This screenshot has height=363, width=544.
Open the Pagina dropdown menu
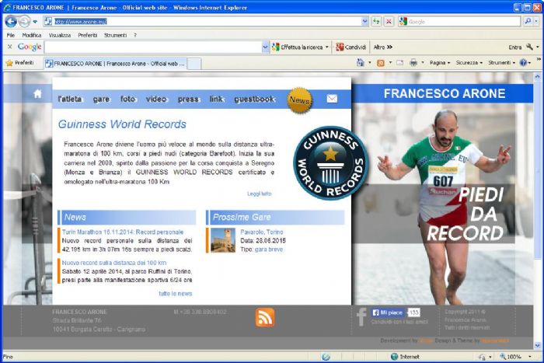coord(440,63)
